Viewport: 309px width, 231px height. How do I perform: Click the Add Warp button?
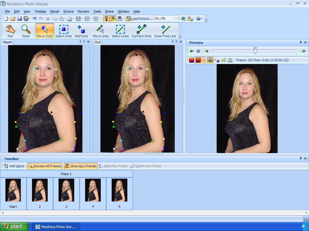[14, 166]
